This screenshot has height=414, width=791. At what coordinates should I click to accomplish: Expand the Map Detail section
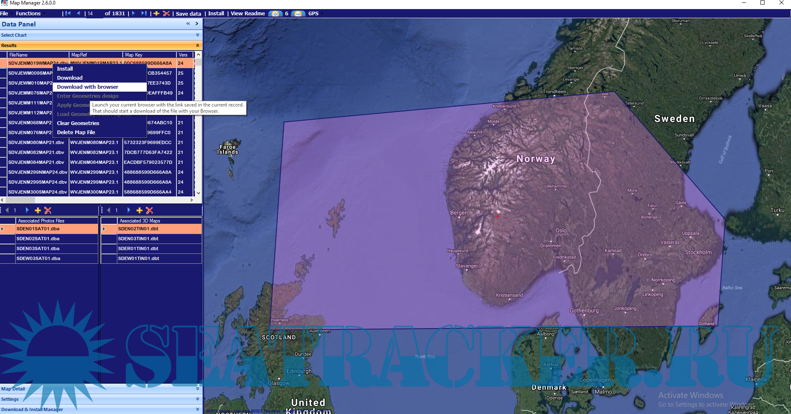coord(197,389)
